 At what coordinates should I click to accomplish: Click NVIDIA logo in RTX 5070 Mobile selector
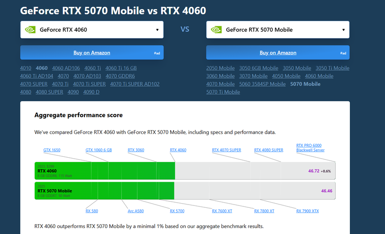216,29
